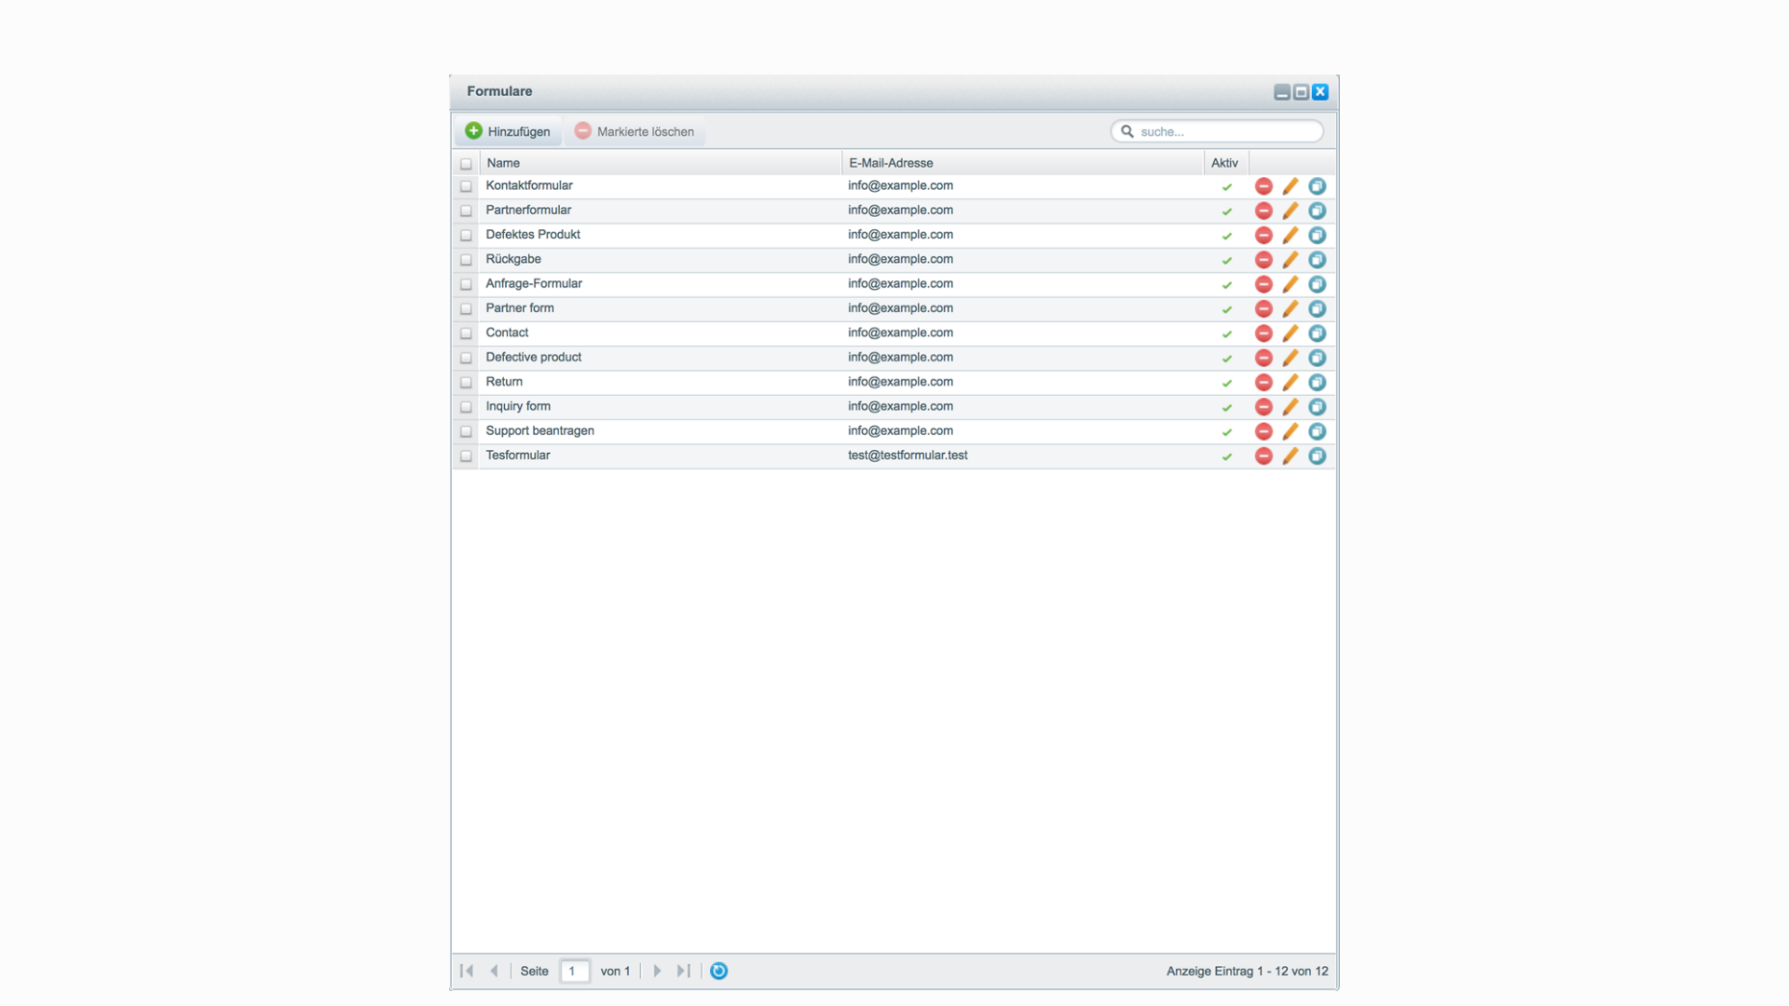
Task: Sort by the Aktiv column header
Action: click(x=1226, y=163)
